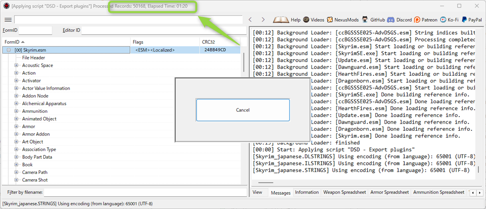Expand the Activator group
Image resolution: width=486 pixels, height=209 pixels.
click(x=17, y=81)
